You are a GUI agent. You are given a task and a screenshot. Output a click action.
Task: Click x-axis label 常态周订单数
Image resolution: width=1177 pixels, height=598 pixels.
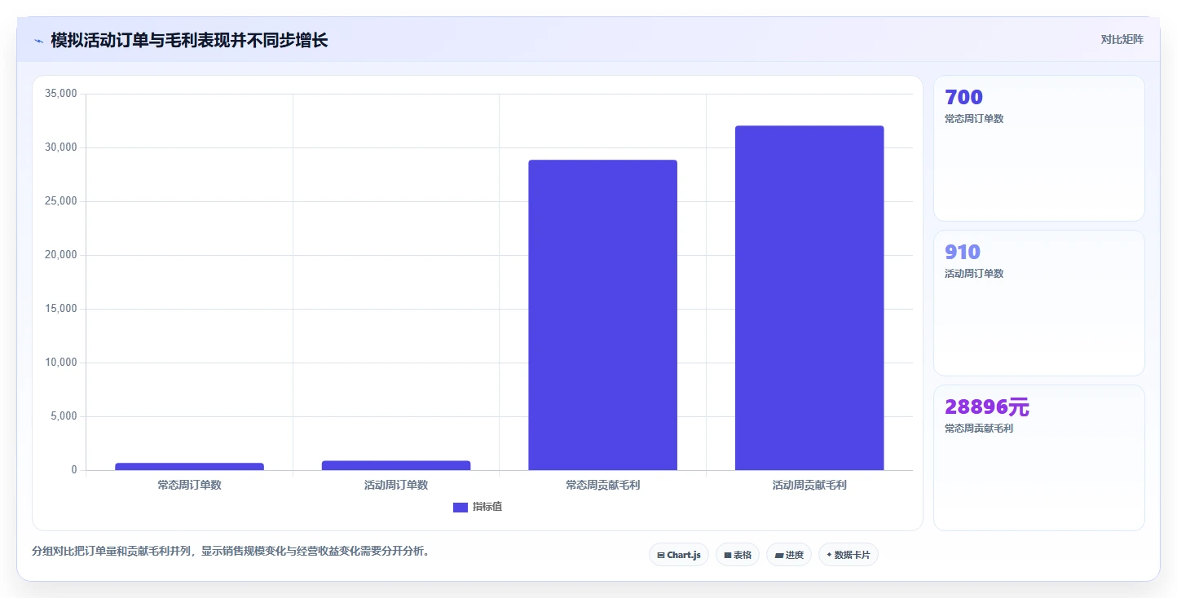point(189,485)
